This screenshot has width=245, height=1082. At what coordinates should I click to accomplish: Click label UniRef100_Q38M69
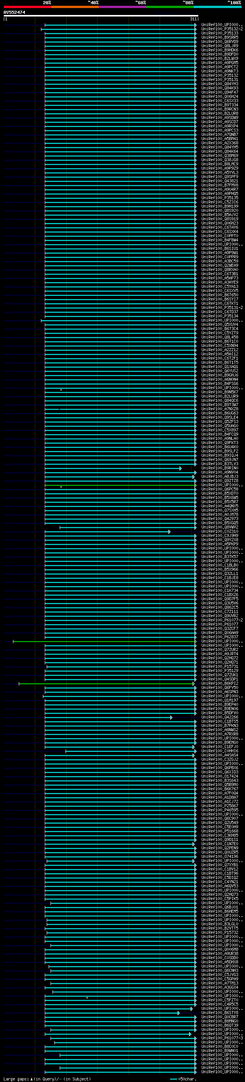click(x=220, y=155)
